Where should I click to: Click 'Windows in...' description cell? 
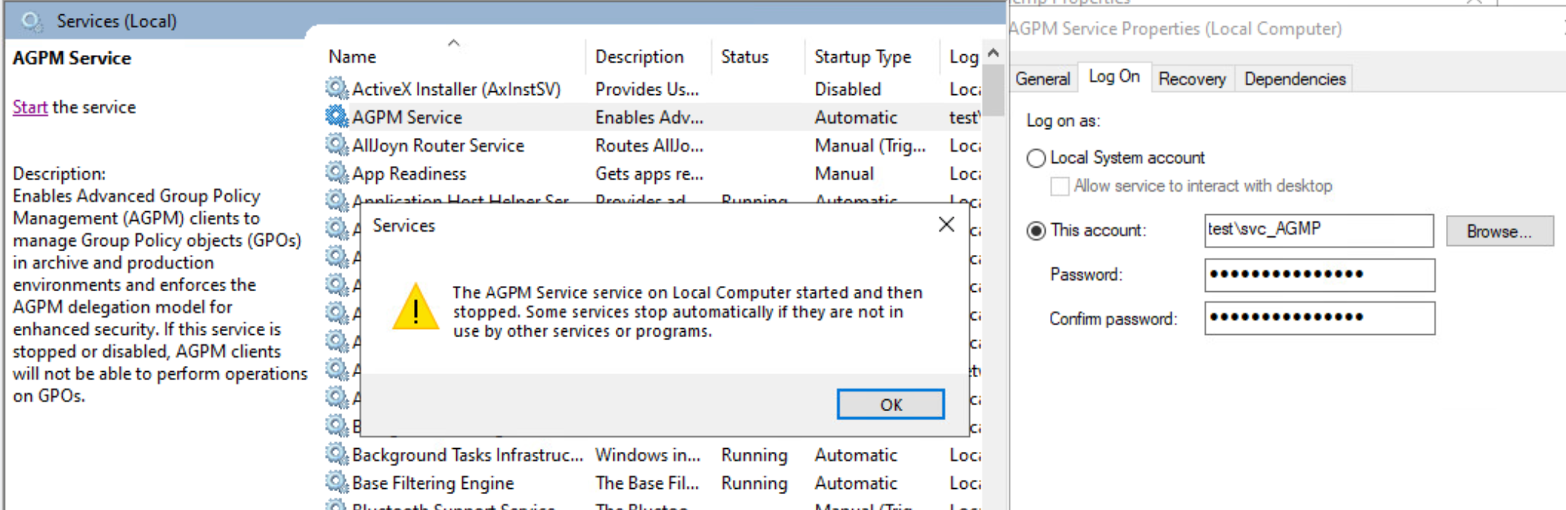(647, 455)
